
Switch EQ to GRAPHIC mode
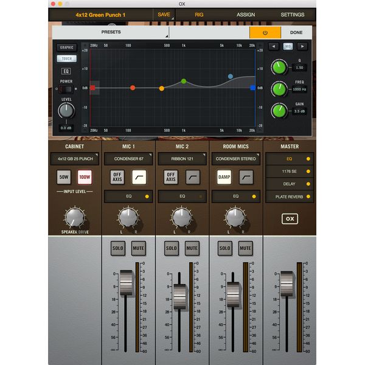click(x=66, y=47)
